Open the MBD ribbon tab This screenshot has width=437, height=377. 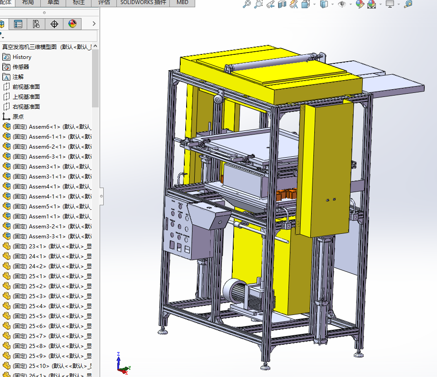[182, 2]
